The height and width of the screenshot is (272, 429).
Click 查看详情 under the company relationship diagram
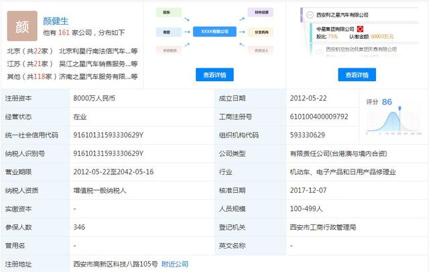coord(214,74)
